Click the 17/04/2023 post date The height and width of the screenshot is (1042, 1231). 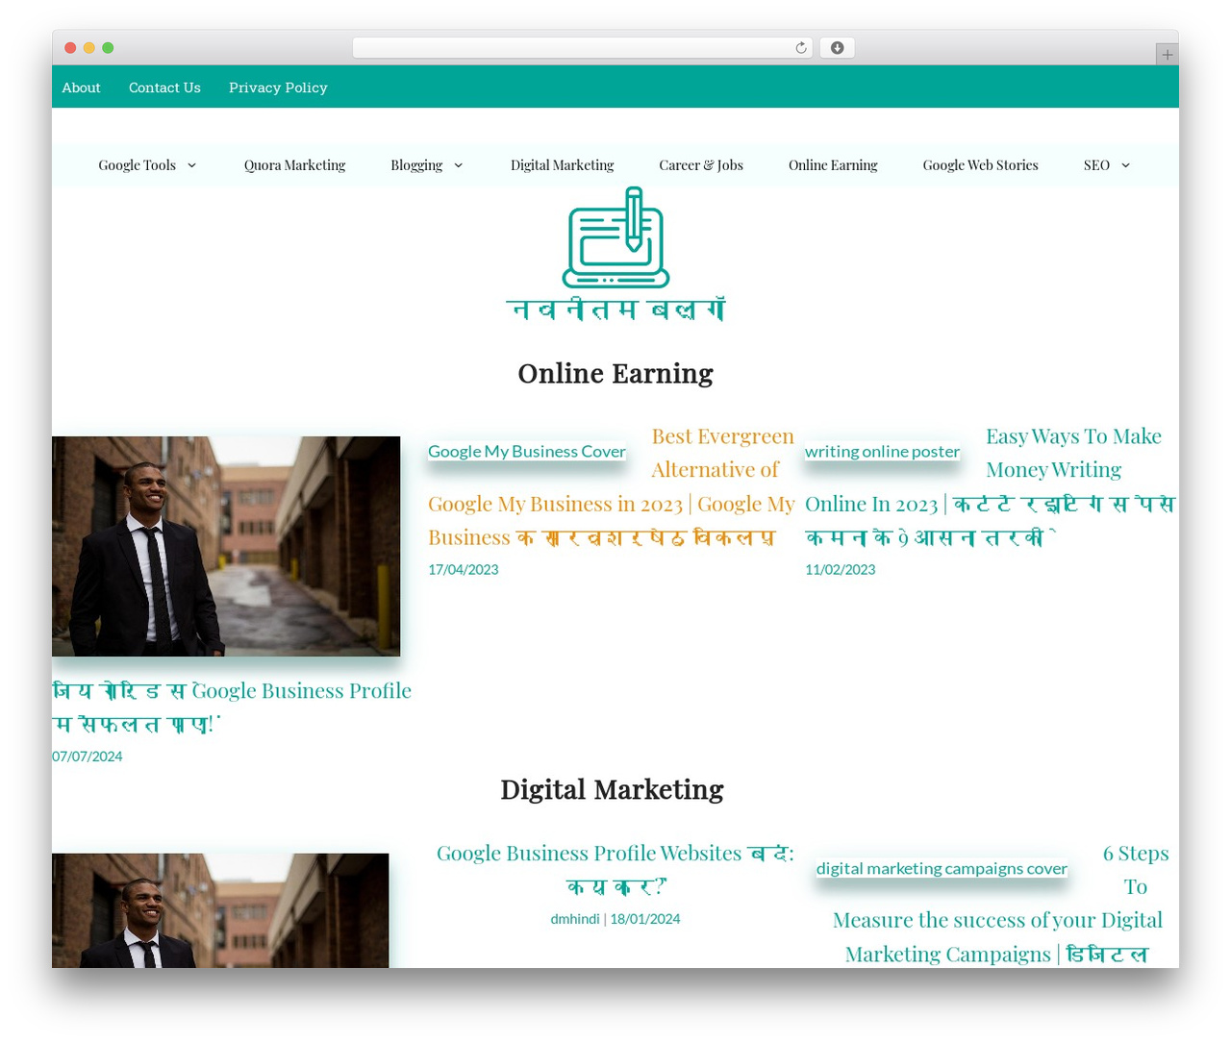pos(464,569)
